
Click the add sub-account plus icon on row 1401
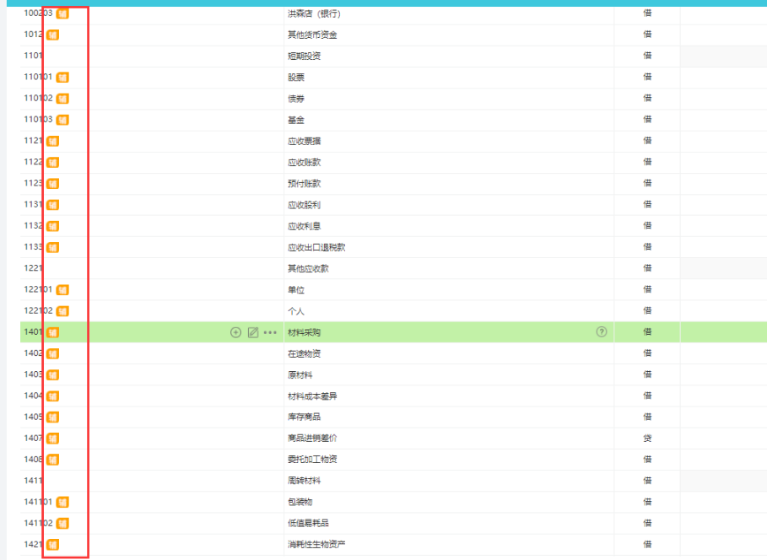pos(235,332)
